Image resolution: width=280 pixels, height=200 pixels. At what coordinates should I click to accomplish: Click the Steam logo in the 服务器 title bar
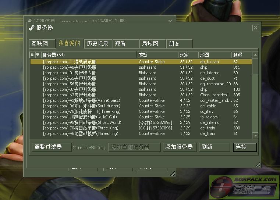point(32,28)
